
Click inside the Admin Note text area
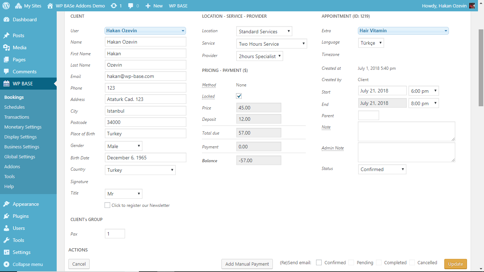point(406,152)
